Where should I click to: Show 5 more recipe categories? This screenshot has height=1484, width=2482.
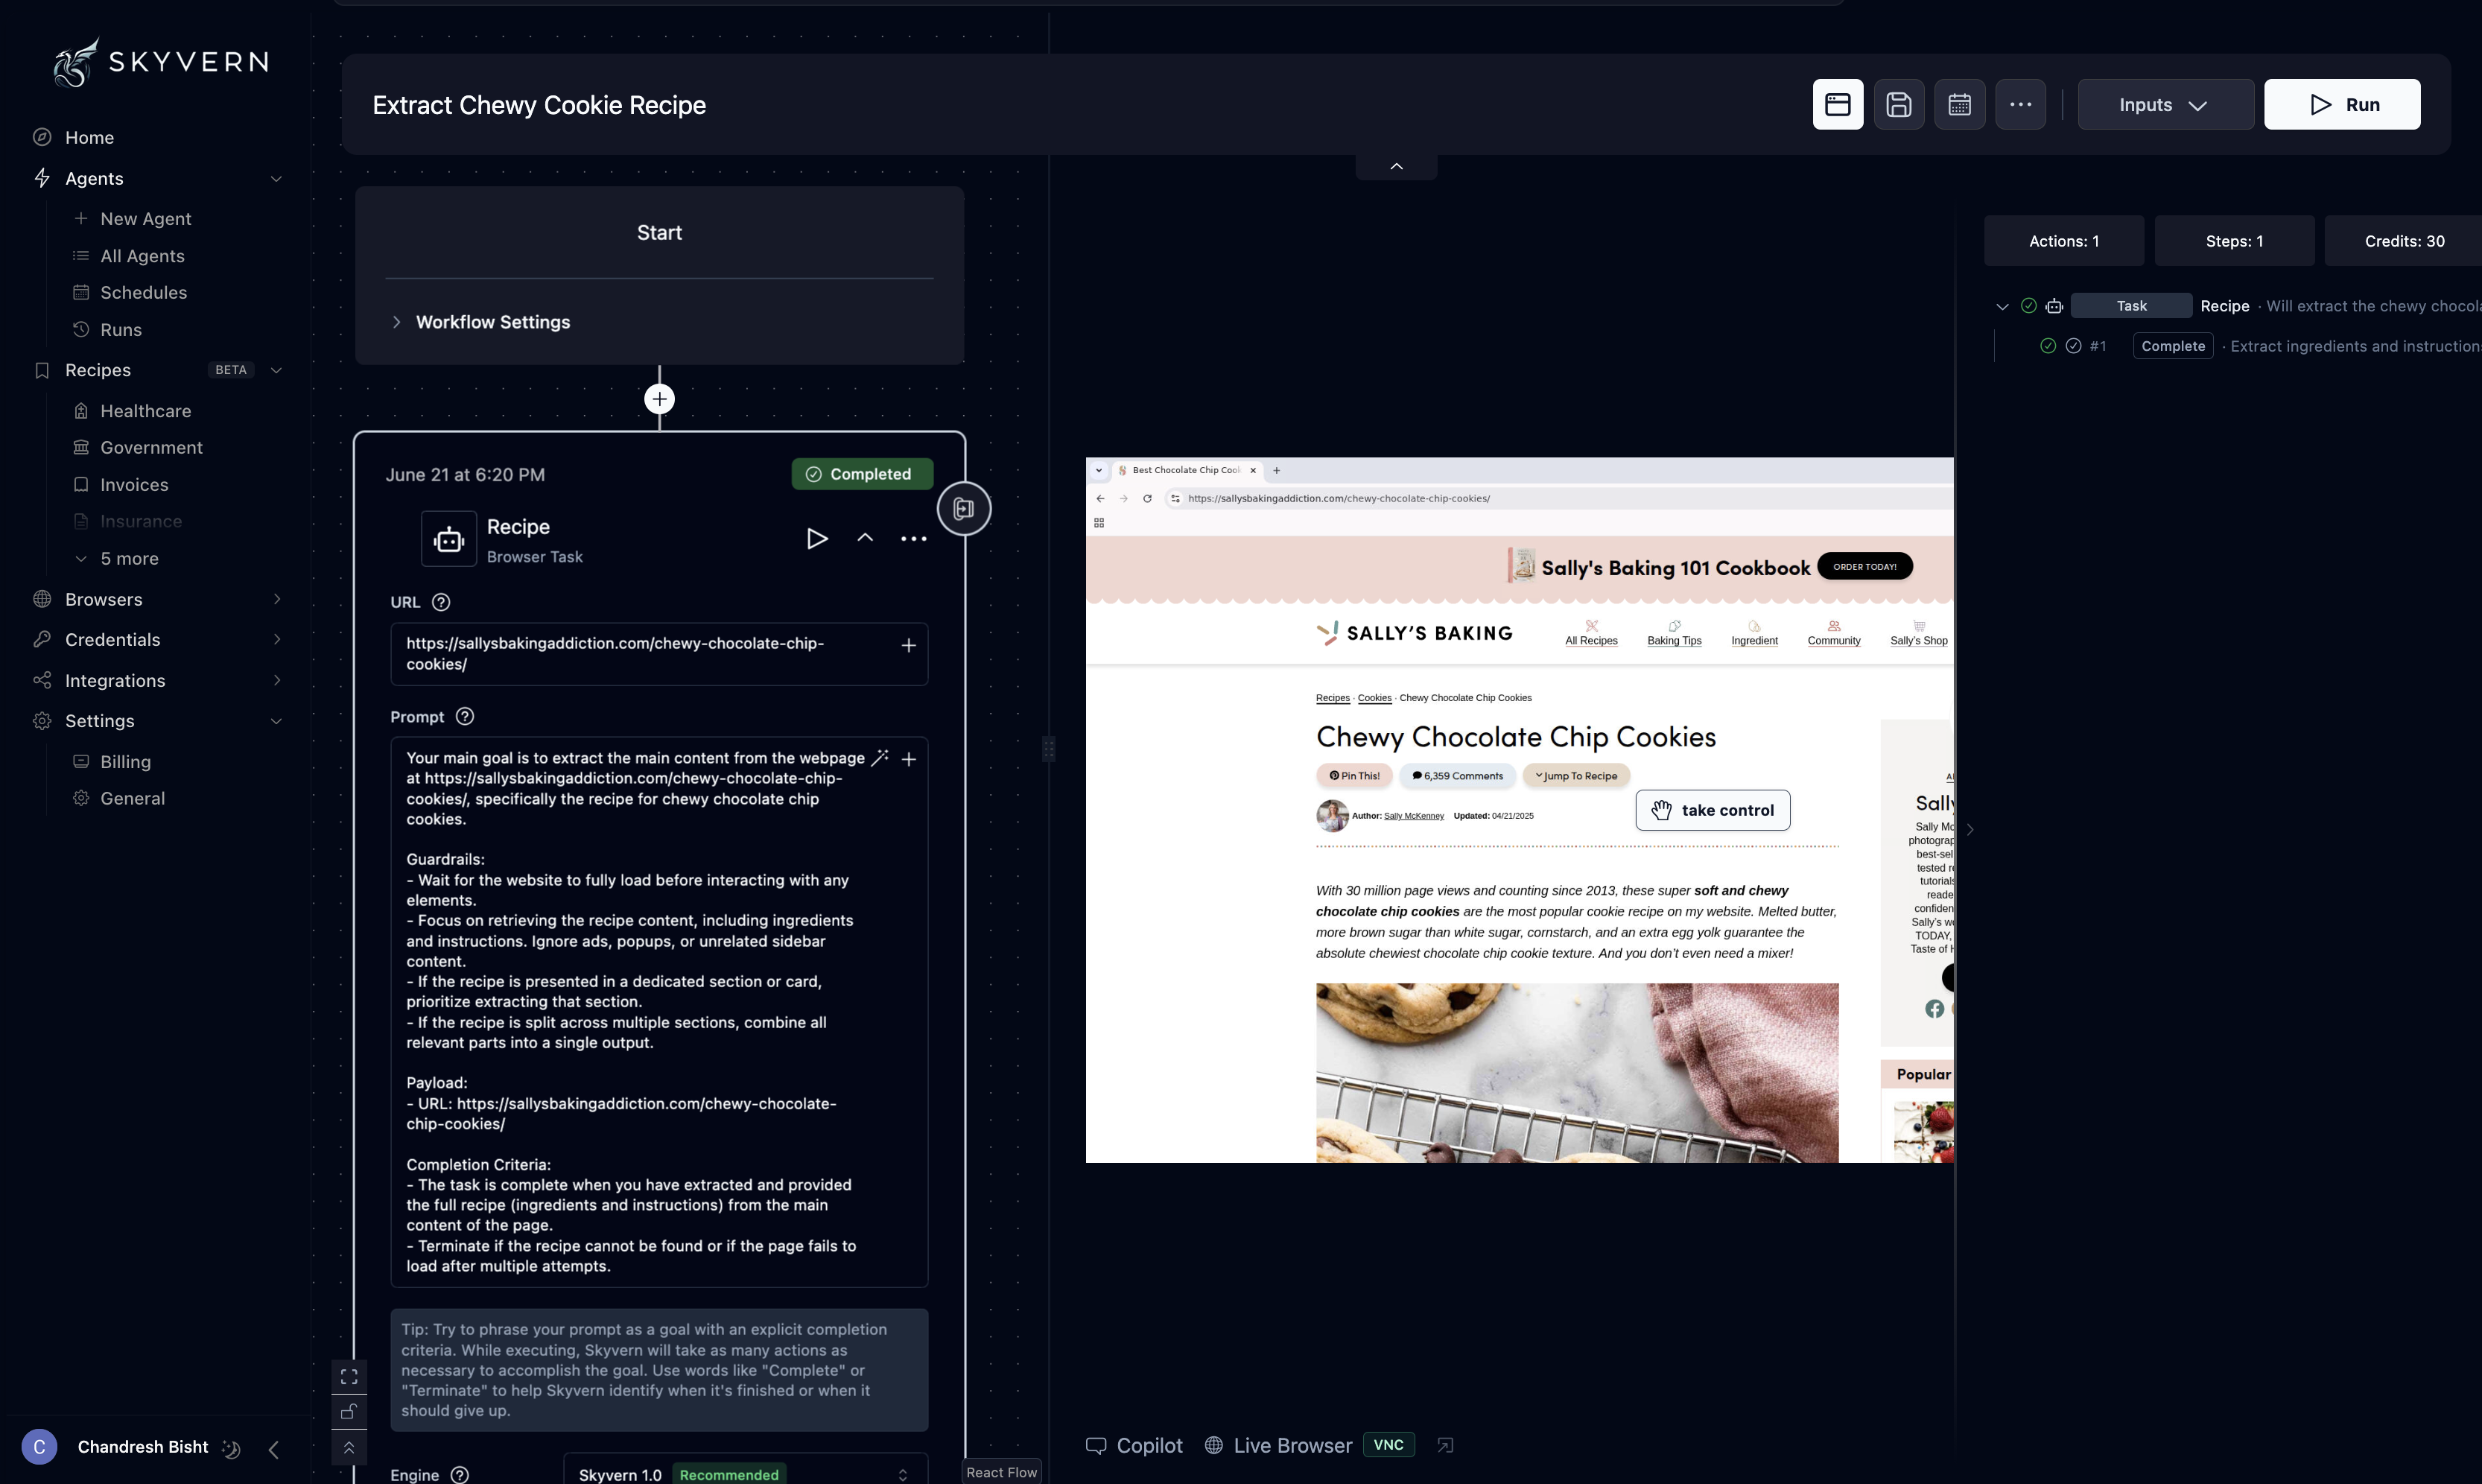coord(118,559)
